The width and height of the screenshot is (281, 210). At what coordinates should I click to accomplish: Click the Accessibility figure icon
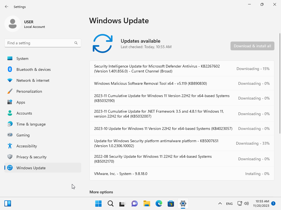10,146
